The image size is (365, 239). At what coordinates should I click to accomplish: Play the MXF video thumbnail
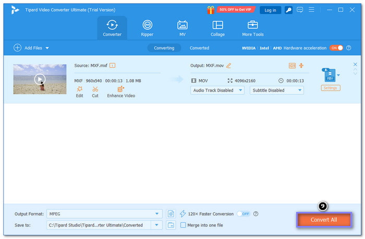(40, 79)
